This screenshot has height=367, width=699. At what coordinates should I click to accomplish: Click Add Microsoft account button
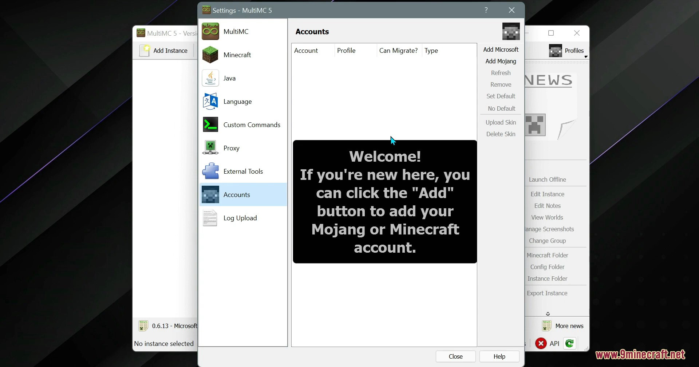click(x=501, y=50)
